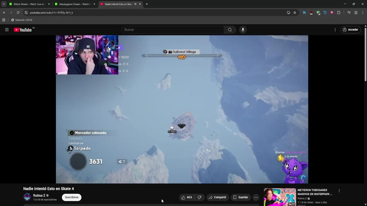Dislike the video with thumbs-down

(x=200, y=197)
